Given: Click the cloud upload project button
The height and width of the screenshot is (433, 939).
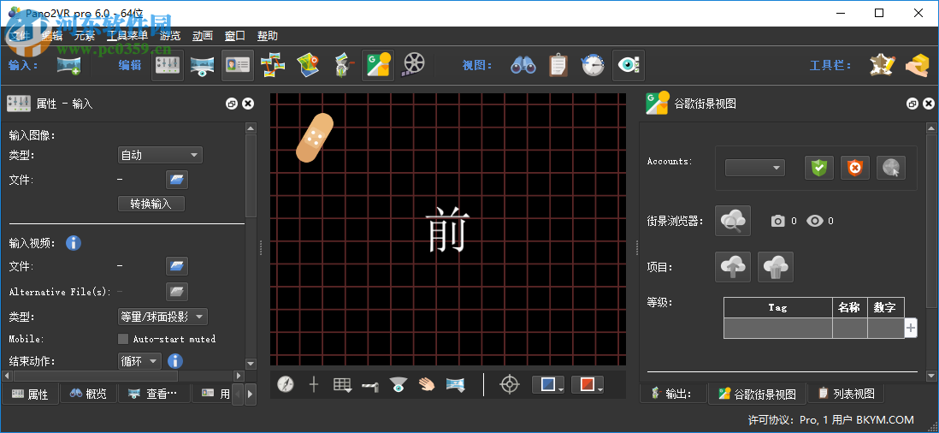Looking at the screenshot, I should click(x=733, y=267).
